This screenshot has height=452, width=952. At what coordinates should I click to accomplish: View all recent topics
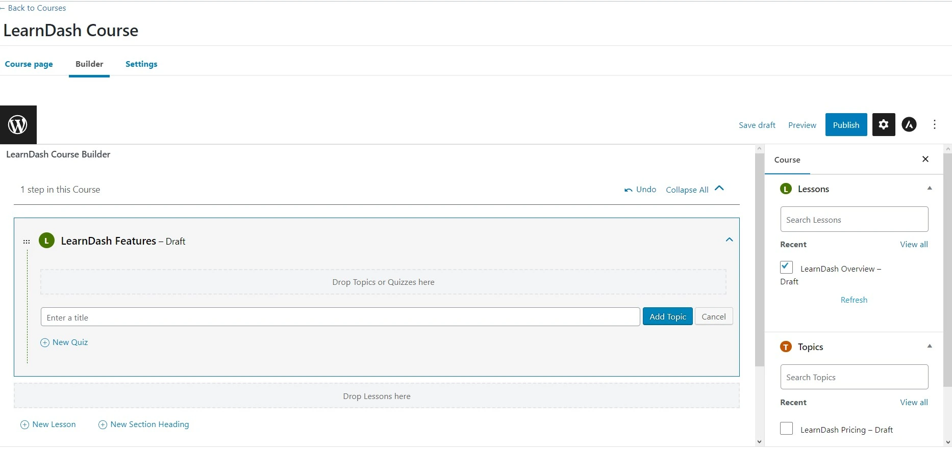(x=914, y=403)
